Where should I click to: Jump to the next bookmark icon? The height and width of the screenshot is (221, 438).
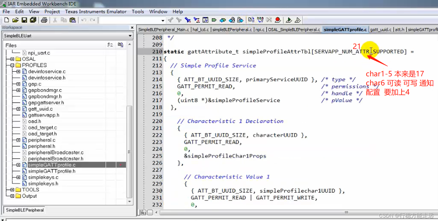tap(223, 20)
